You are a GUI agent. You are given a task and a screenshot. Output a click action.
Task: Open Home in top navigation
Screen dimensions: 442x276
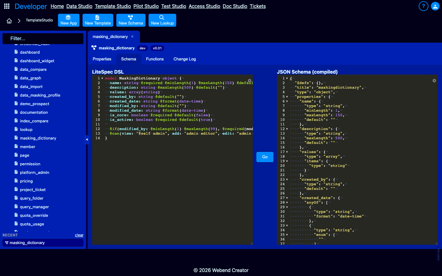pyautogui.click(x=57, y=6)
